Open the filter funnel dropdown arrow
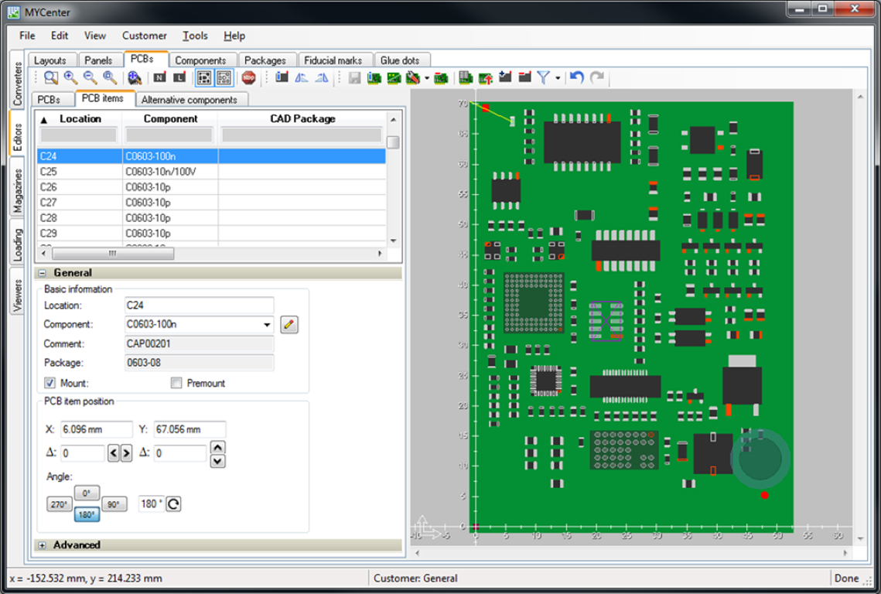Image resolution: width=881 pixels, height=594 pixels. tap(558, 78)
